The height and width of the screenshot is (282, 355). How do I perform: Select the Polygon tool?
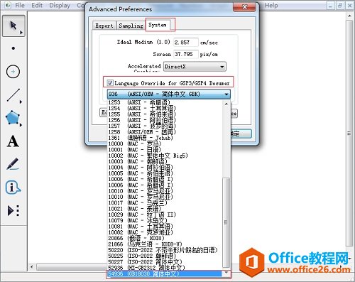point(13,118)
